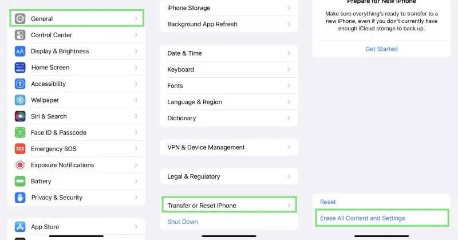The width and height of the screenshot is (458, 240).
Task: Tap the Reset option
Action: pyautogui.click(x=328, y=202)
